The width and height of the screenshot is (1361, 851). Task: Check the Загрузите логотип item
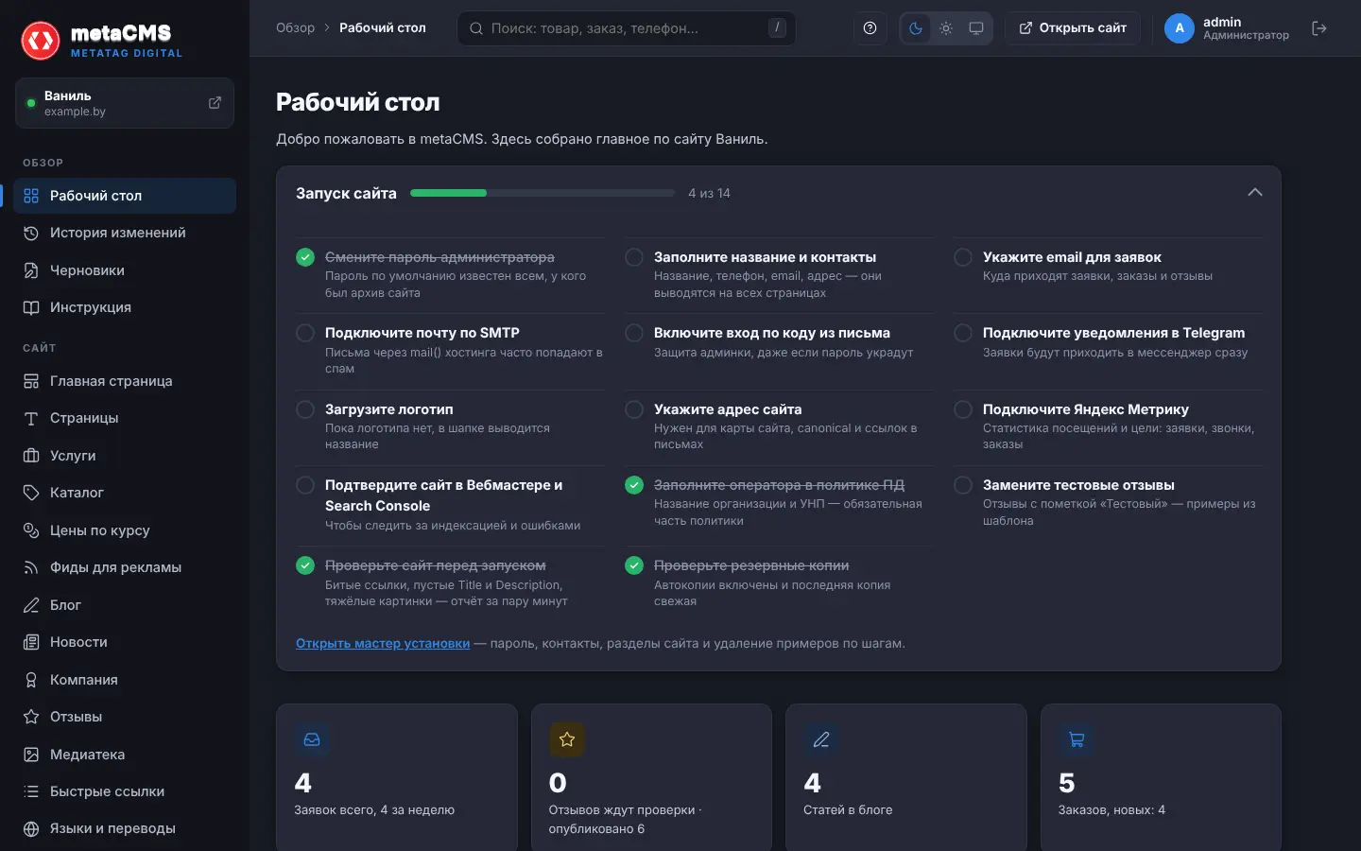305,409
